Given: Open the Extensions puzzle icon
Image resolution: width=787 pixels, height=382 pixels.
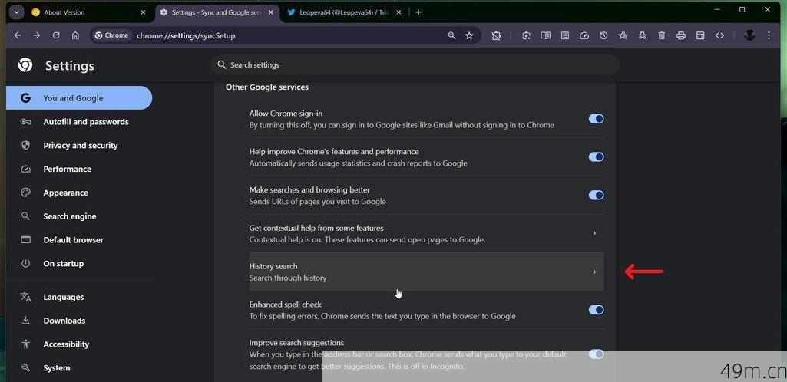Looking at the screenshot, I should 497,35.
